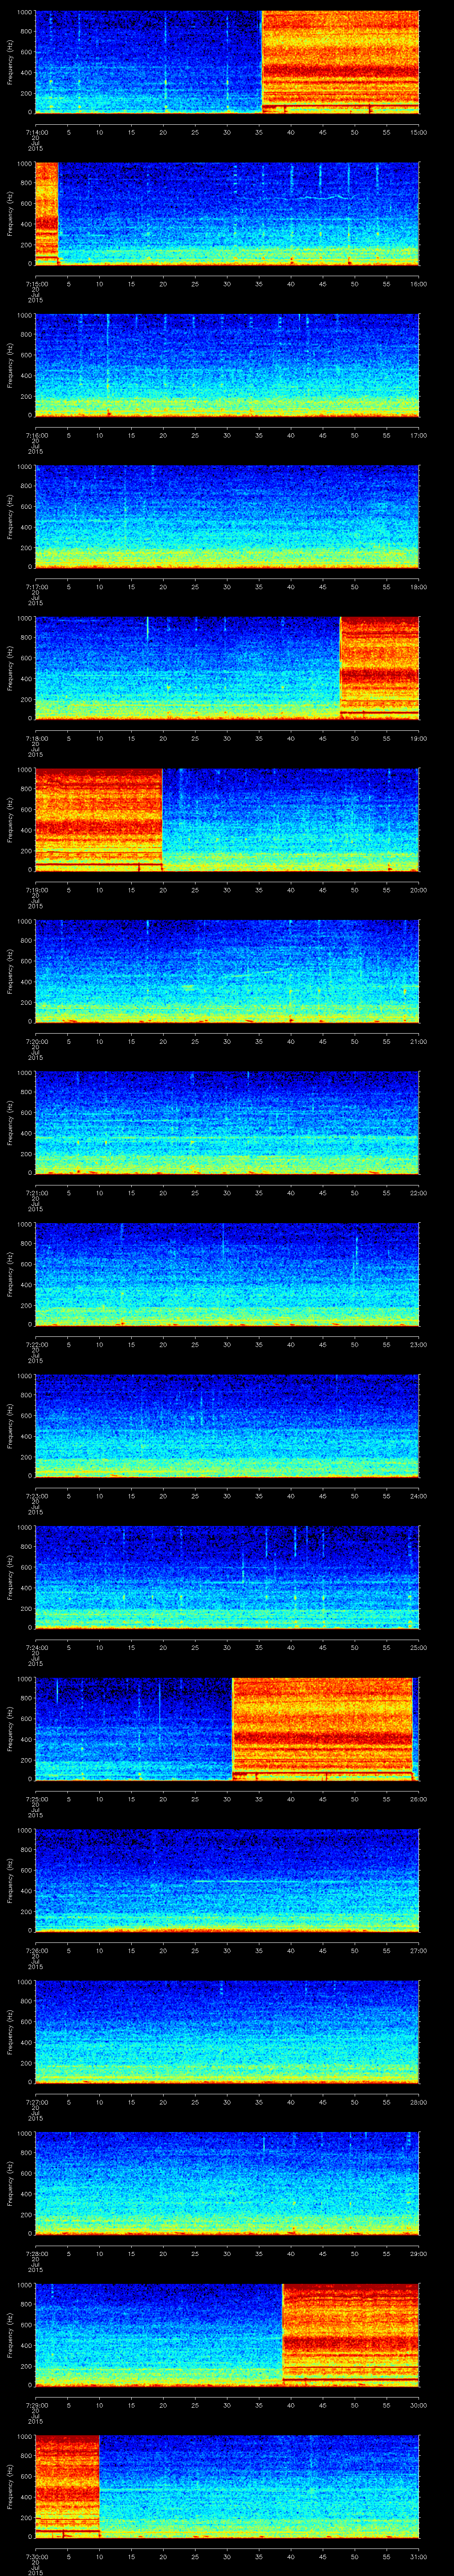Select the spectrogram panel starting at 7:17:00
Screen dimensions: 454x2576
pyautogui.click(x=227, y=516)
